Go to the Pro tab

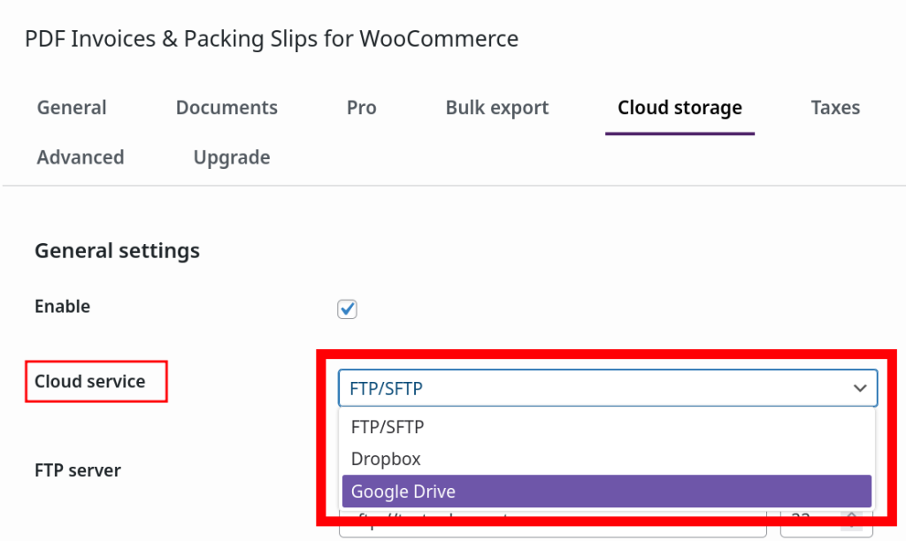click(361, 108)
